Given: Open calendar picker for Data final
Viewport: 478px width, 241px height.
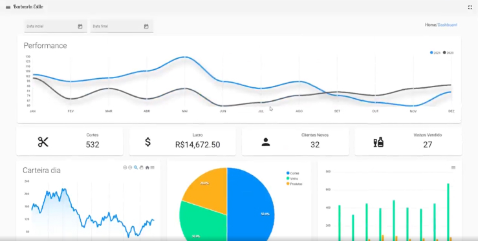Looking at the screenshot, I should tap(146, 26).
